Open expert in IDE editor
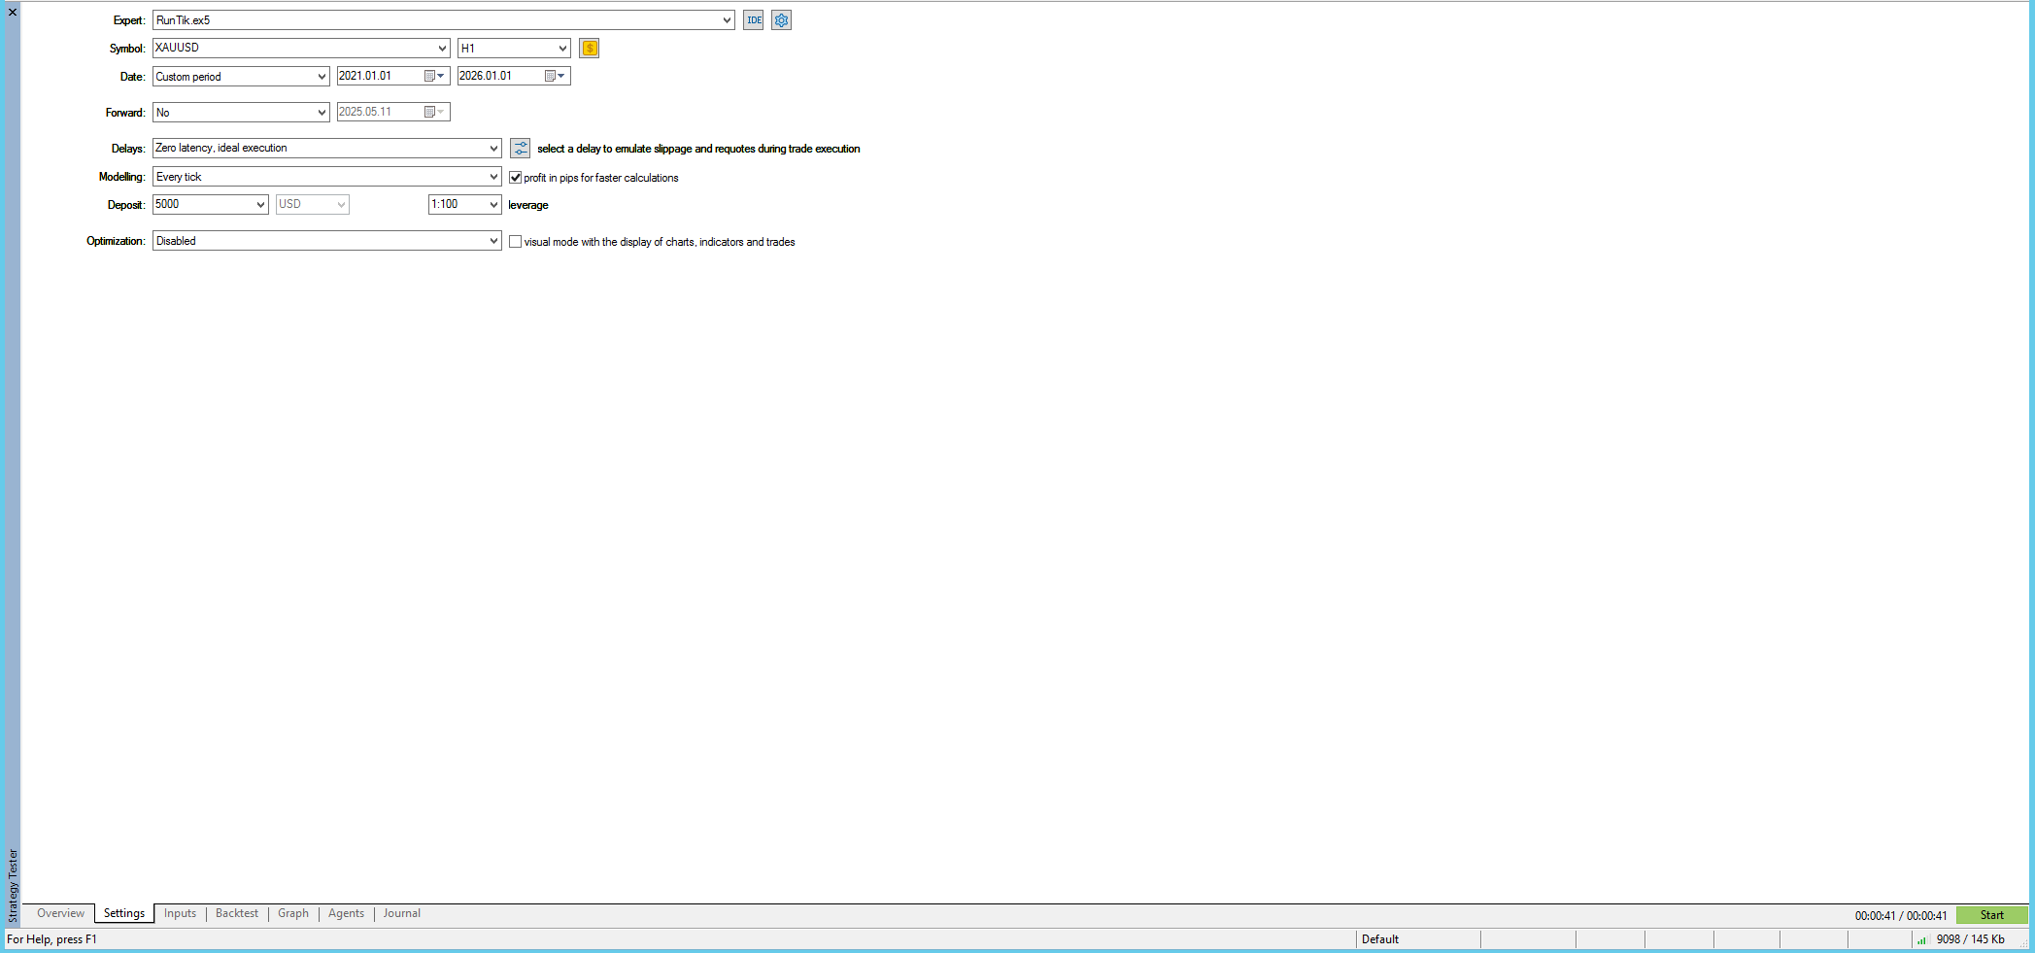Image resolution: width=2035 pixels, height=953 pixels. [753, 20]
